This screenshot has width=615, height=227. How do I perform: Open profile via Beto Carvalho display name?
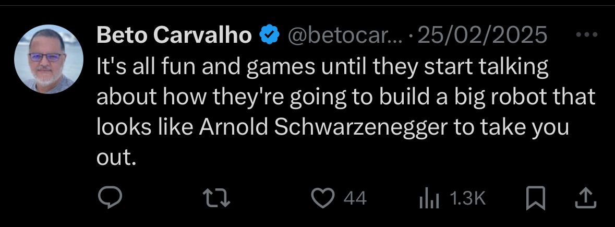175,35
